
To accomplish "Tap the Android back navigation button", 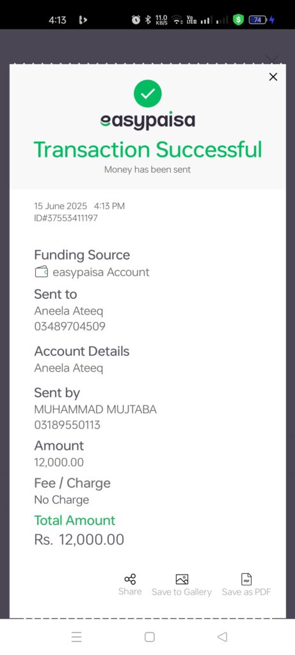I will [x=222, y=636].
